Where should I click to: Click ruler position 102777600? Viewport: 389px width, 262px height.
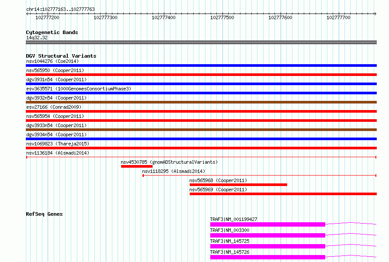coord(280,17)
